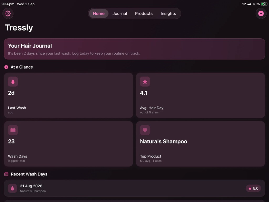Click the 2d Last Wash value
Screen dimensions: 269x202
pyautogui.click(x=11, y=93)
